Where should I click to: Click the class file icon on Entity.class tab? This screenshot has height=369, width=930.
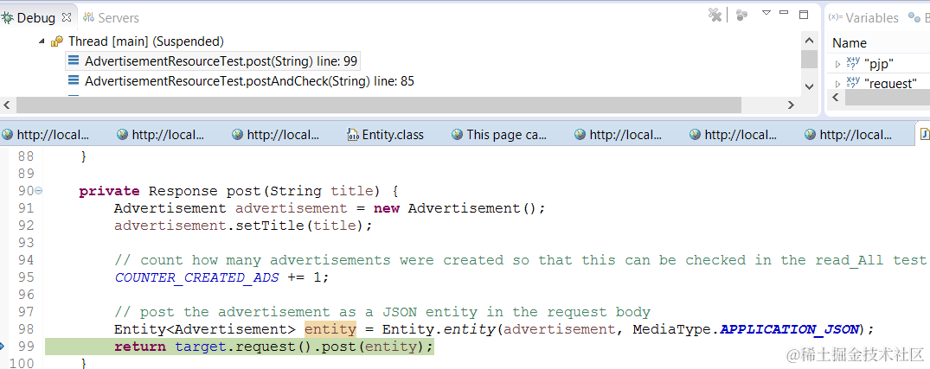click(352, 135)
